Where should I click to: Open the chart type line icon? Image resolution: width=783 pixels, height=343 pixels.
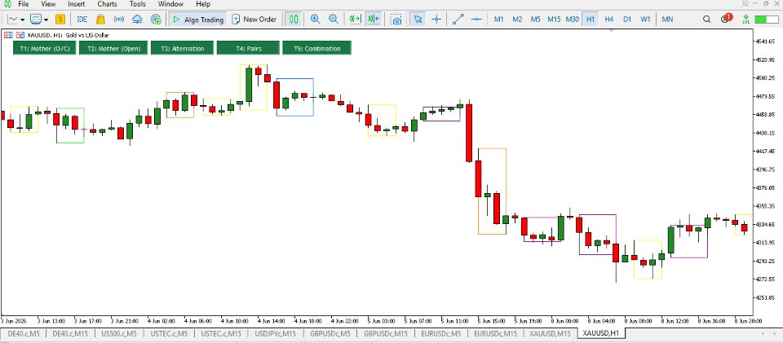[12, 20]
